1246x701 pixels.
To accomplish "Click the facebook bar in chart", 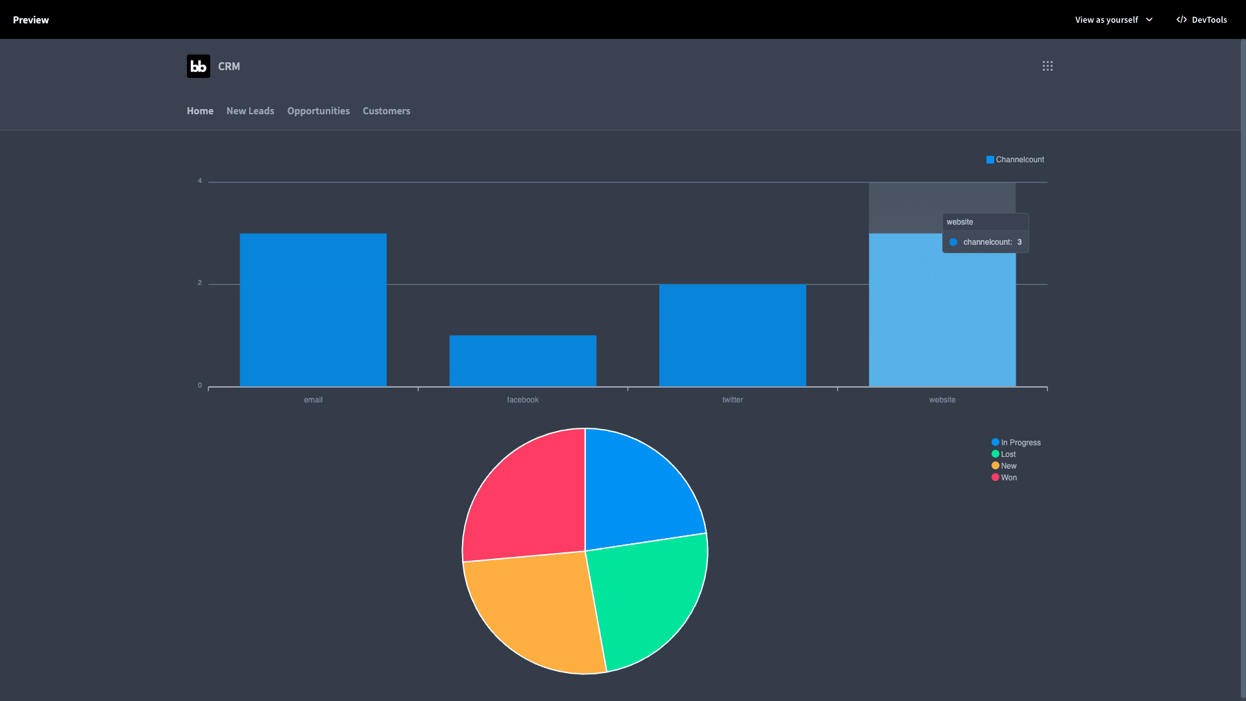I will pyautogui.click(x=522, y=361).
